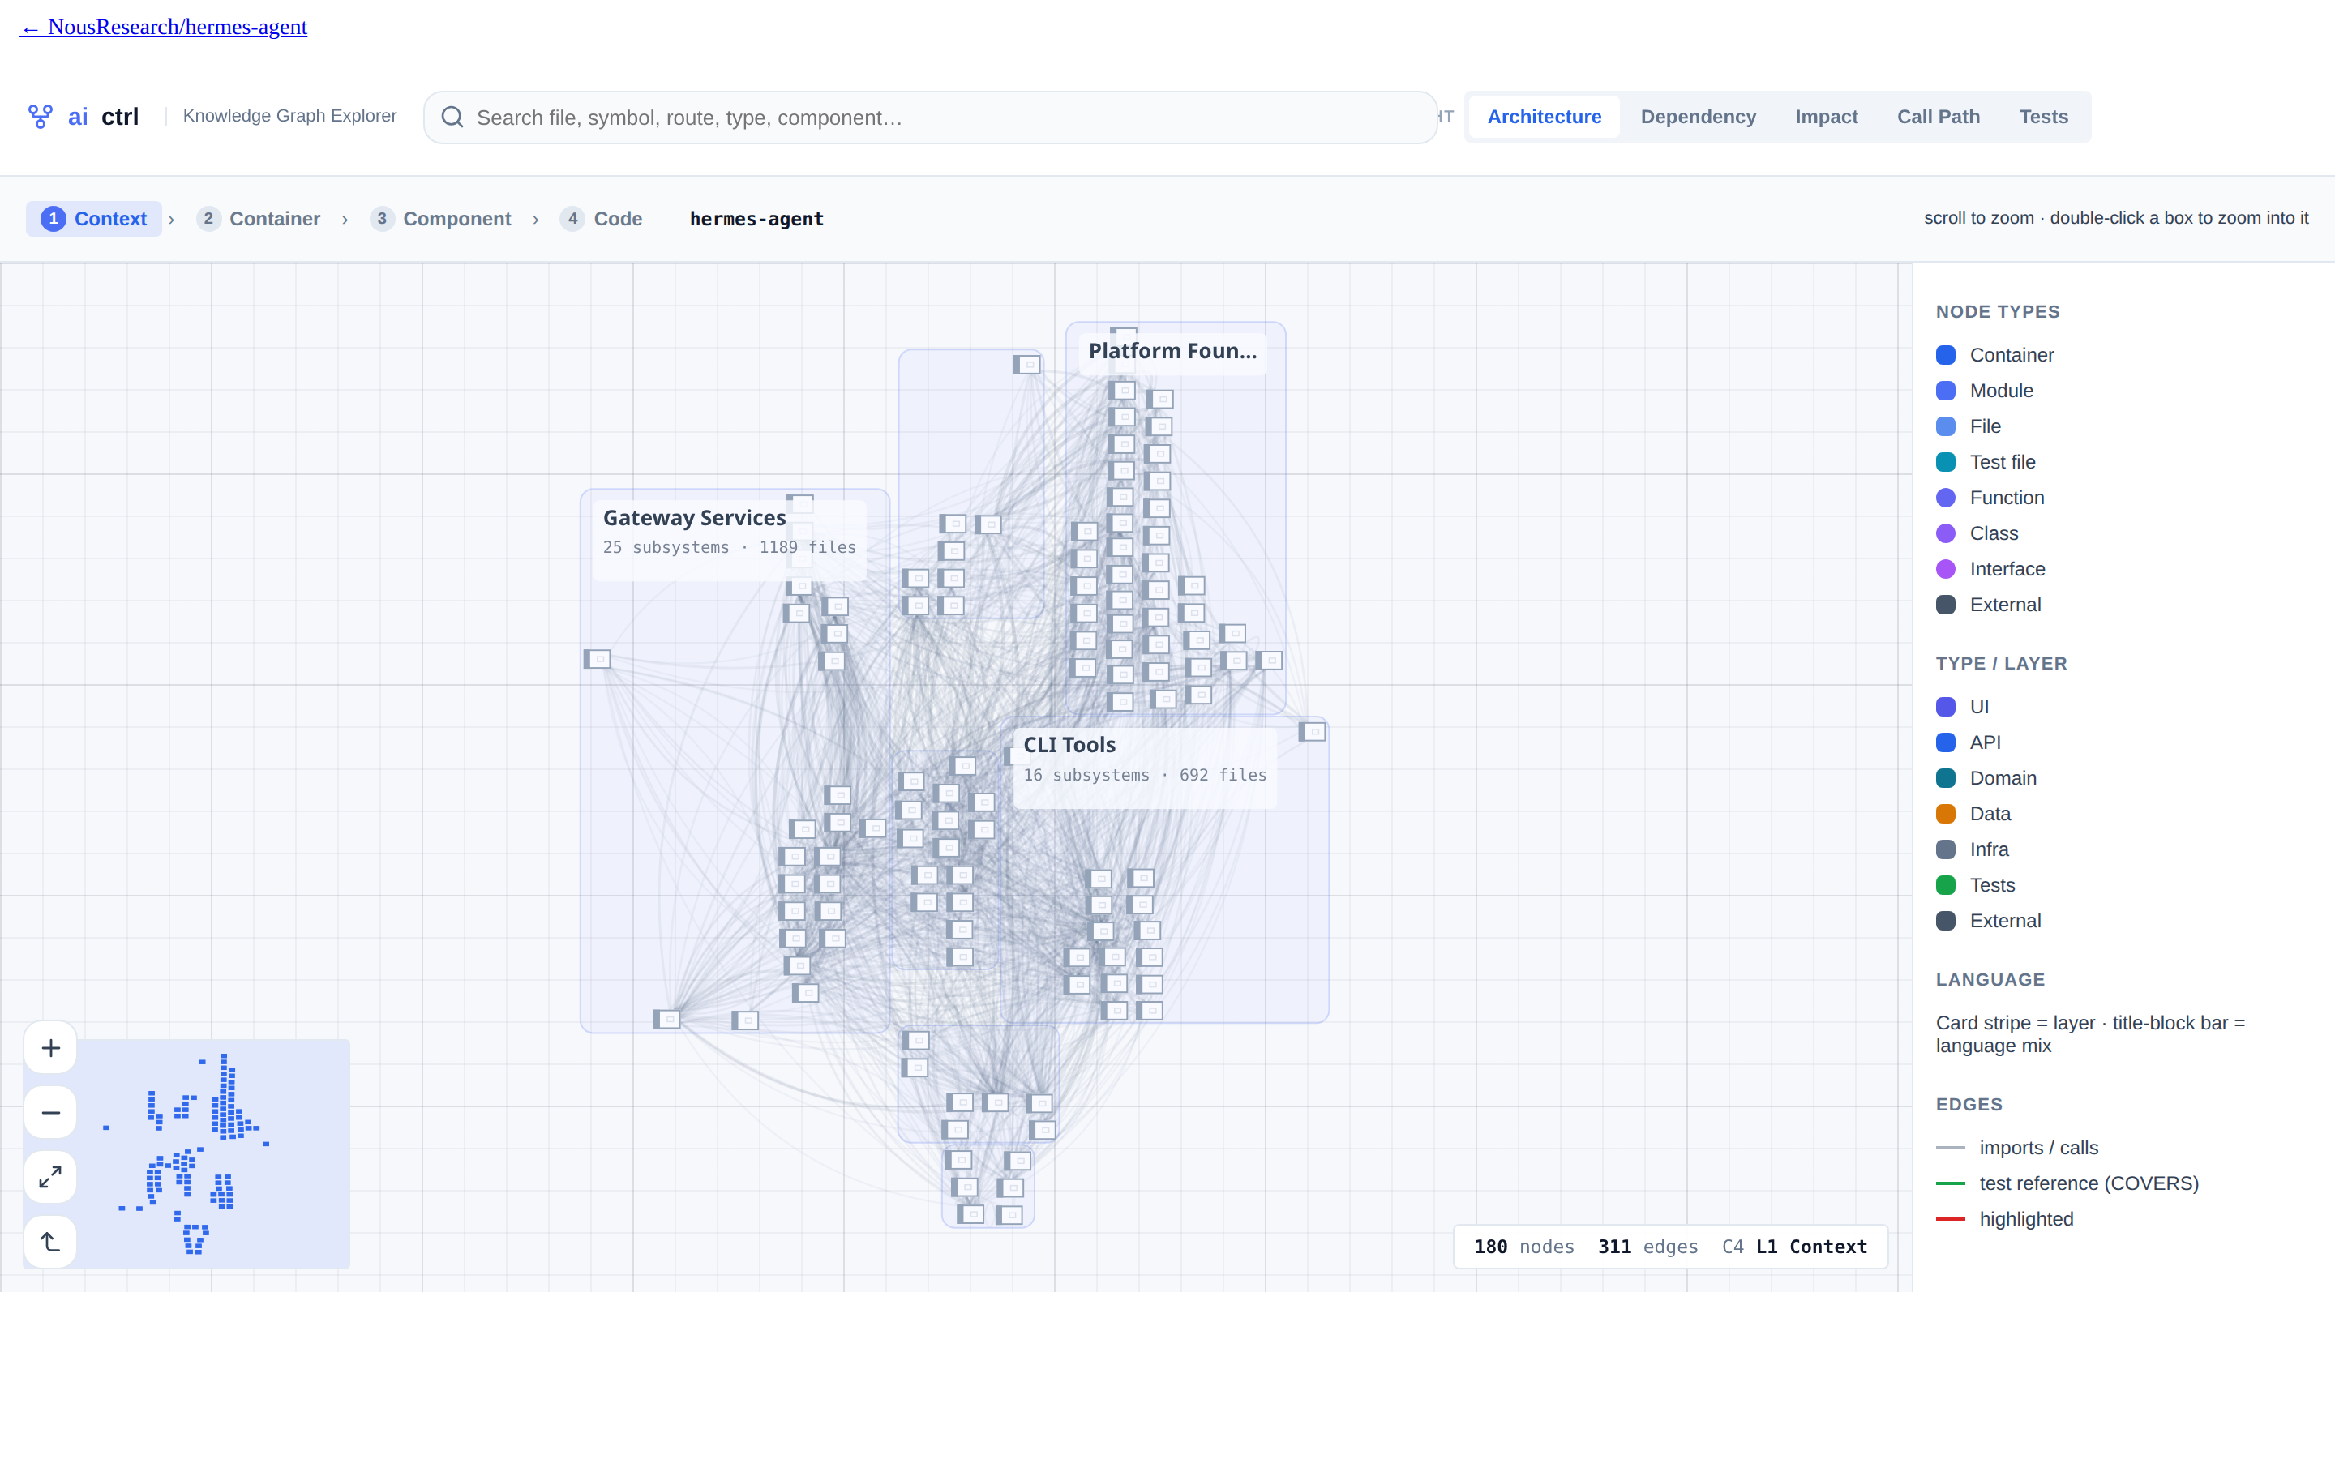The image size is (2335, 1459).
Task: Click the ai ctrl logo icon
Action: pos(41,117)
